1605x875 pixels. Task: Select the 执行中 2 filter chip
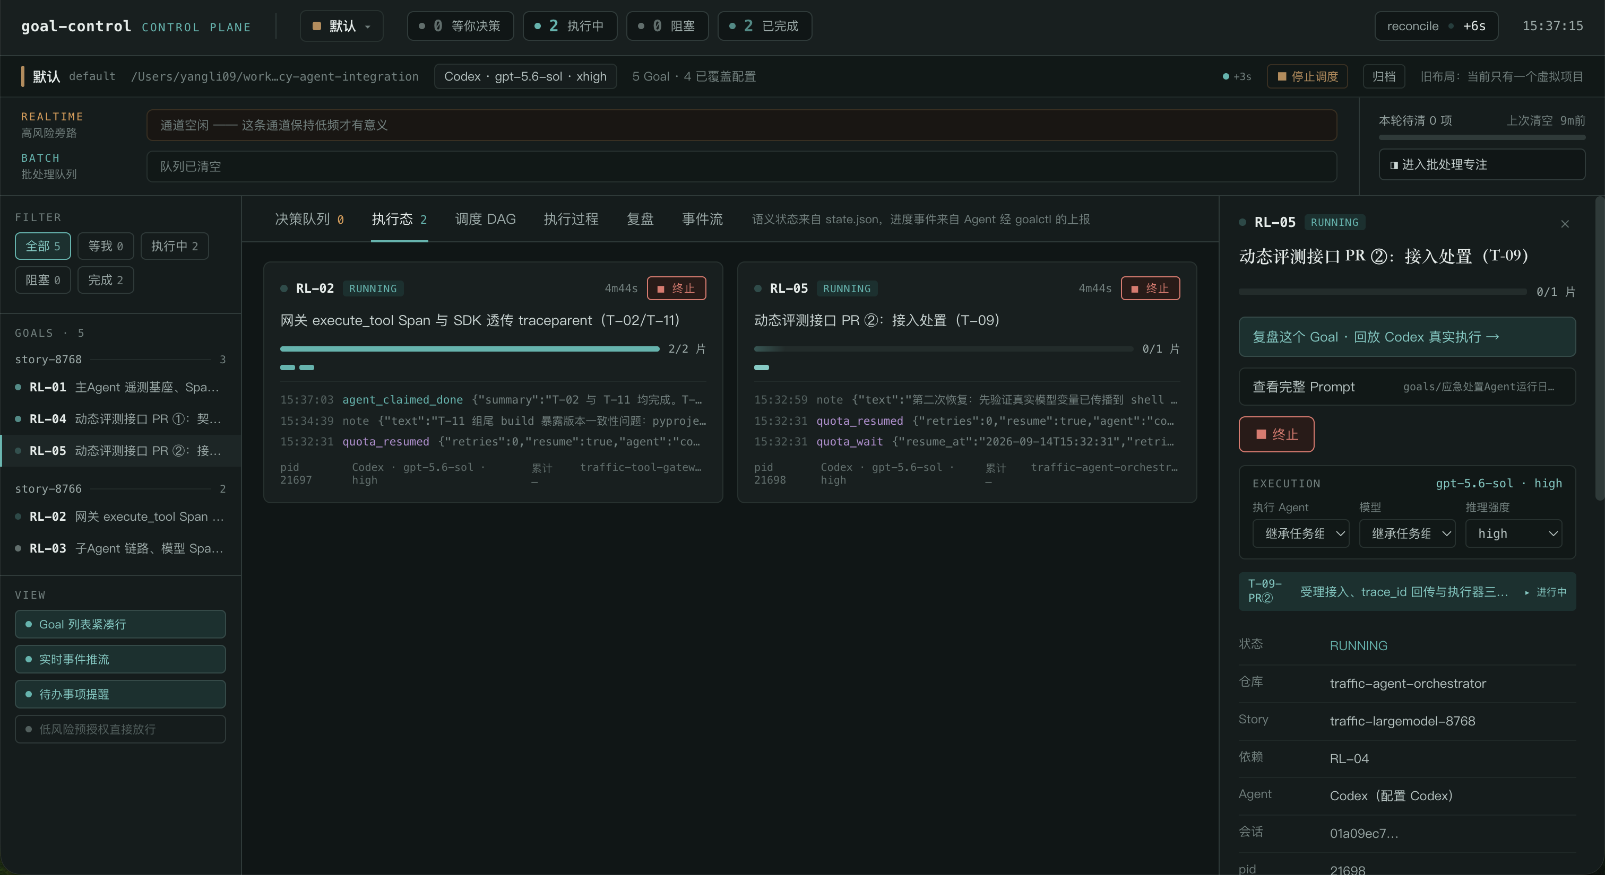point(175,246)
